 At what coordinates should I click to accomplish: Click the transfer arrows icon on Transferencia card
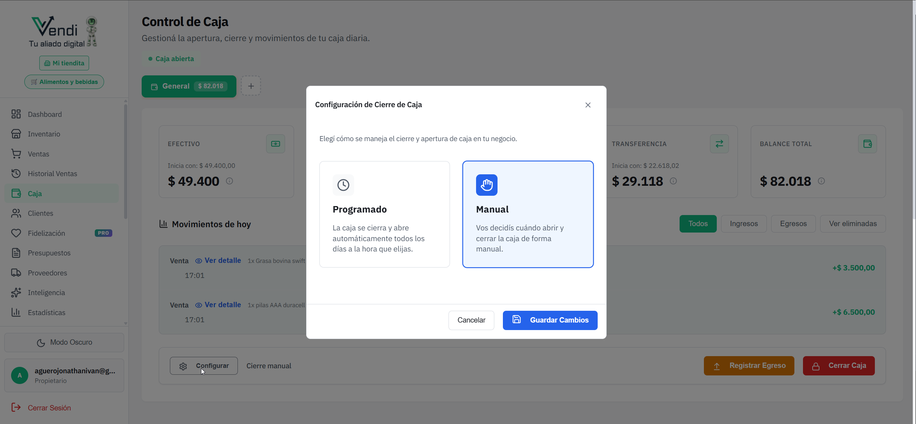click(719, 144)
